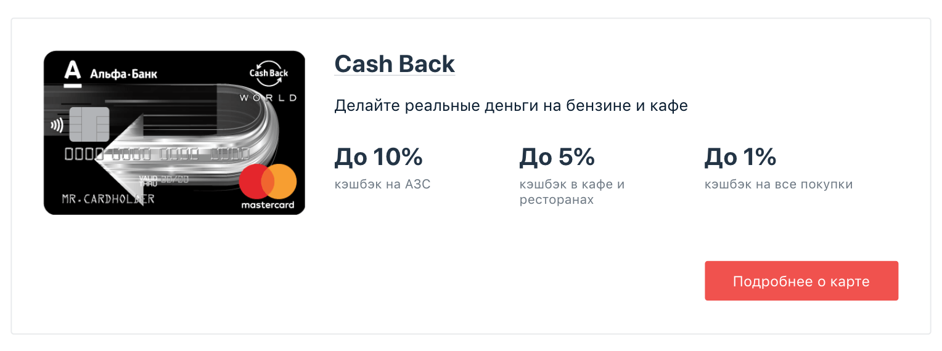This screenshot has width=942, height=351.
Task: Click the кэшбэк на АЗС caption
Action: 382,184
